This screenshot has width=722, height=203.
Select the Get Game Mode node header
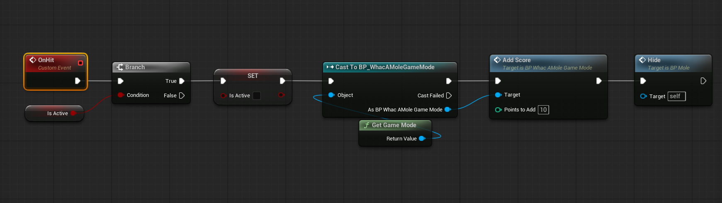point(395,125)
